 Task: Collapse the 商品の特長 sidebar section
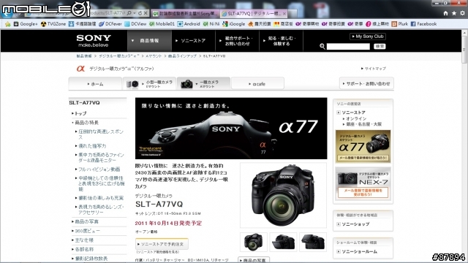(86, 123)
